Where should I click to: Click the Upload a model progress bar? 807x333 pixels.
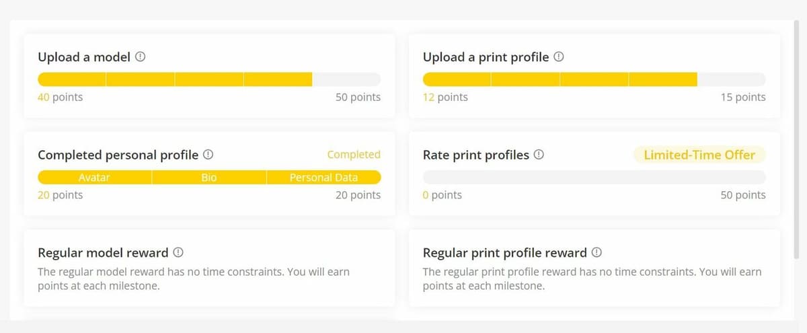point(208,79)
